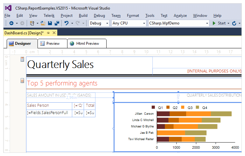Viewport: 245px width, 156px height.
Task: Click the Jae B Pak chart bar
Action: (x=182, y=133)
